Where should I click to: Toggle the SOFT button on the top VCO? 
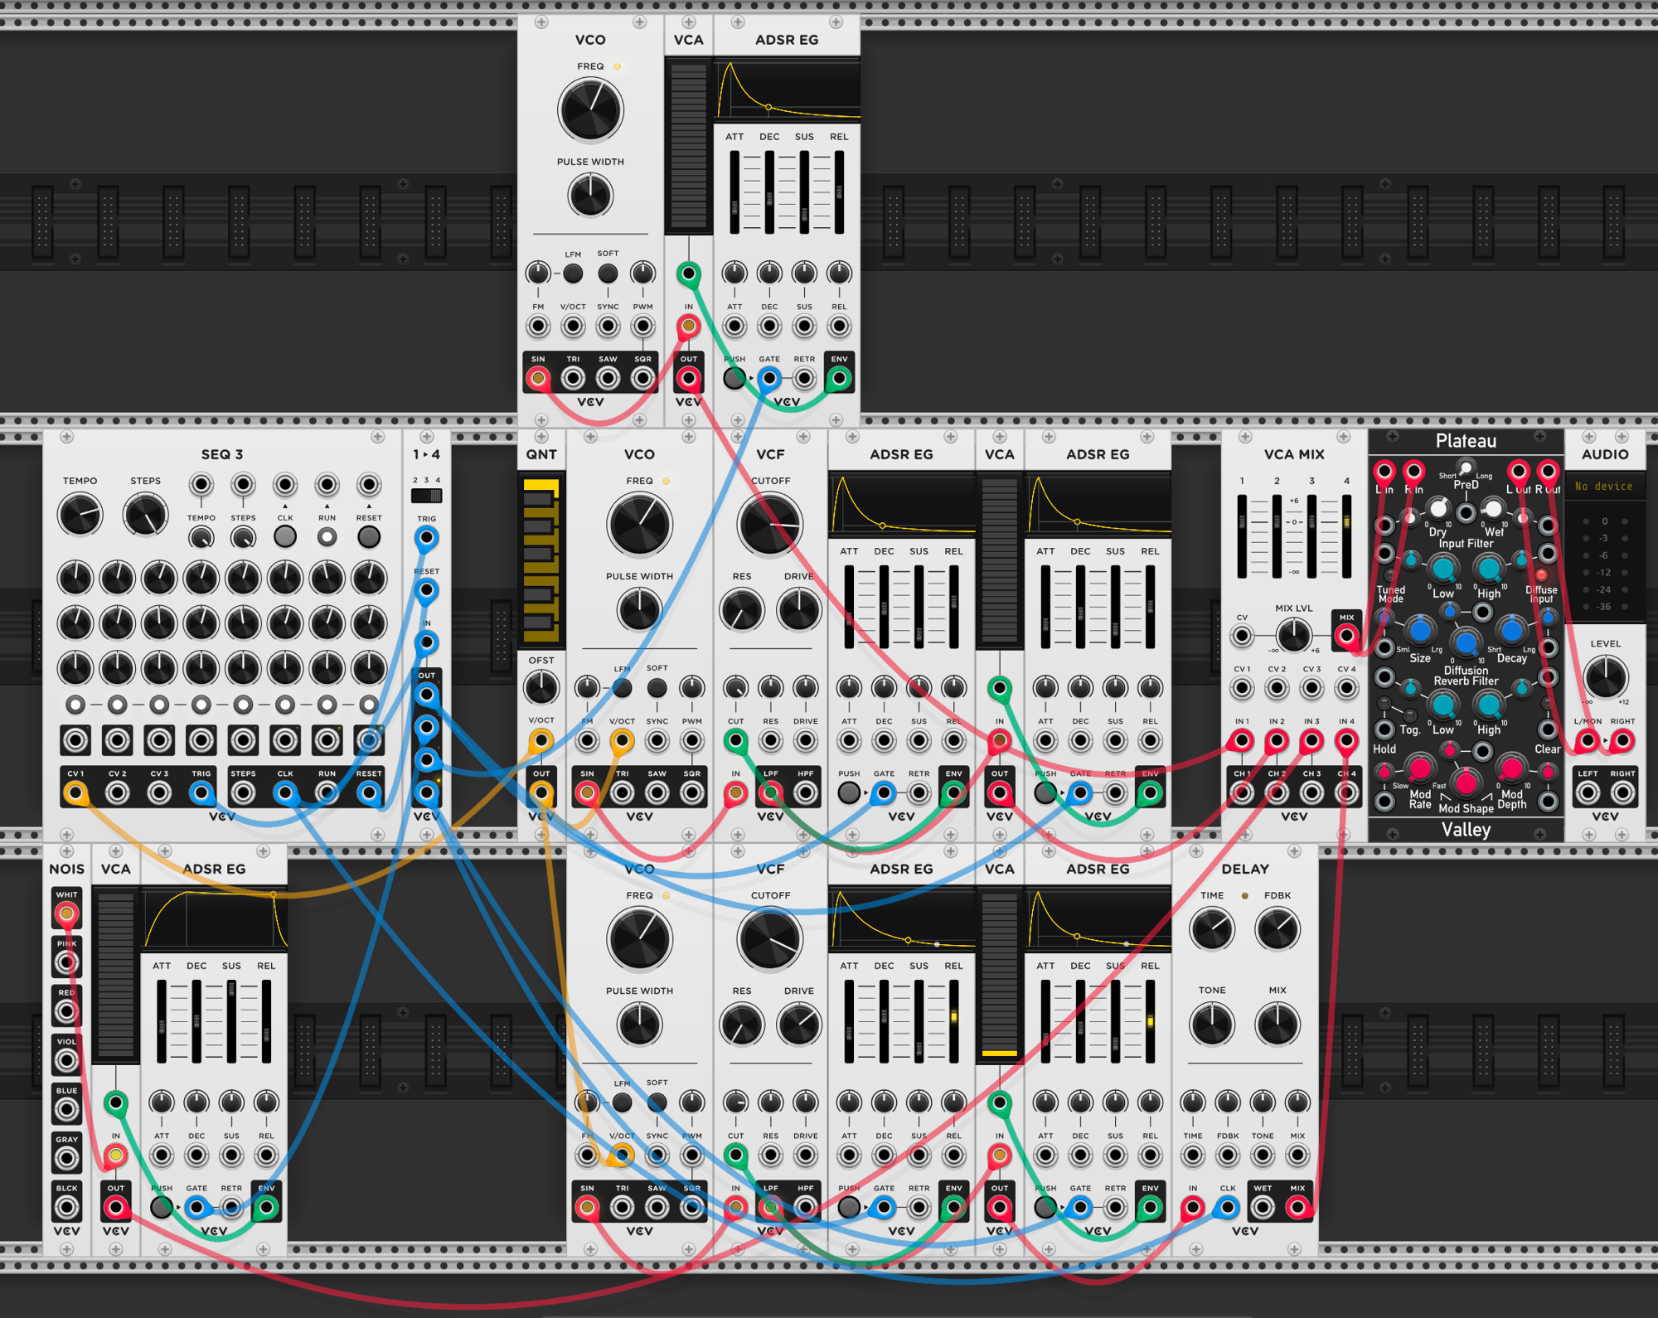(x=608, y=273)
